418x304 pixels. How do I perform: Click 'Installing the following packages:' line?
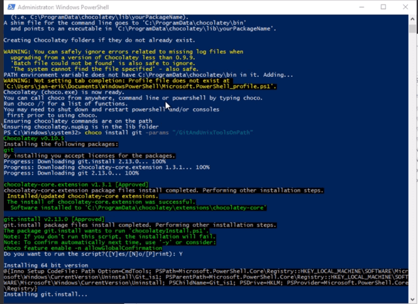(x=61, y=144)
